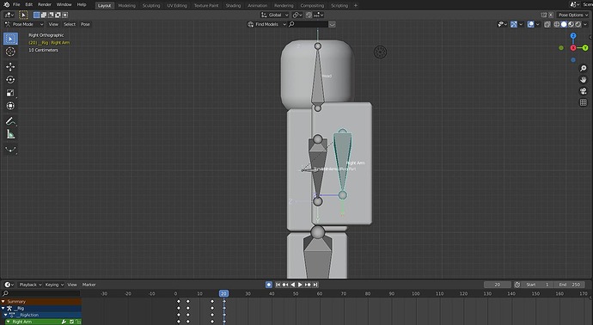Set selection mode to intersect
Screen dimensions: 593x325
[65, 15]
